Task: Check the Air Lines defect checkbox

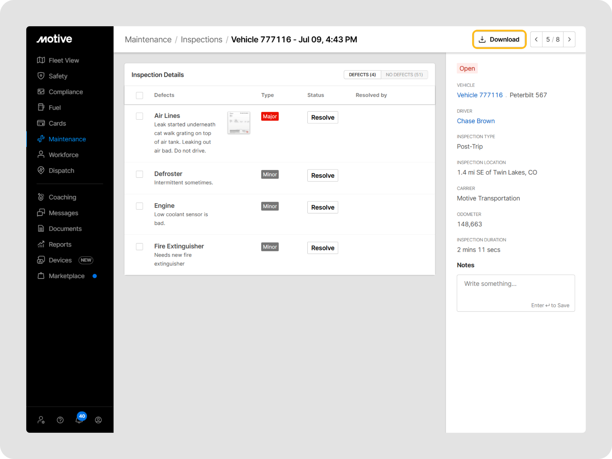Action: tap(140, 116)
